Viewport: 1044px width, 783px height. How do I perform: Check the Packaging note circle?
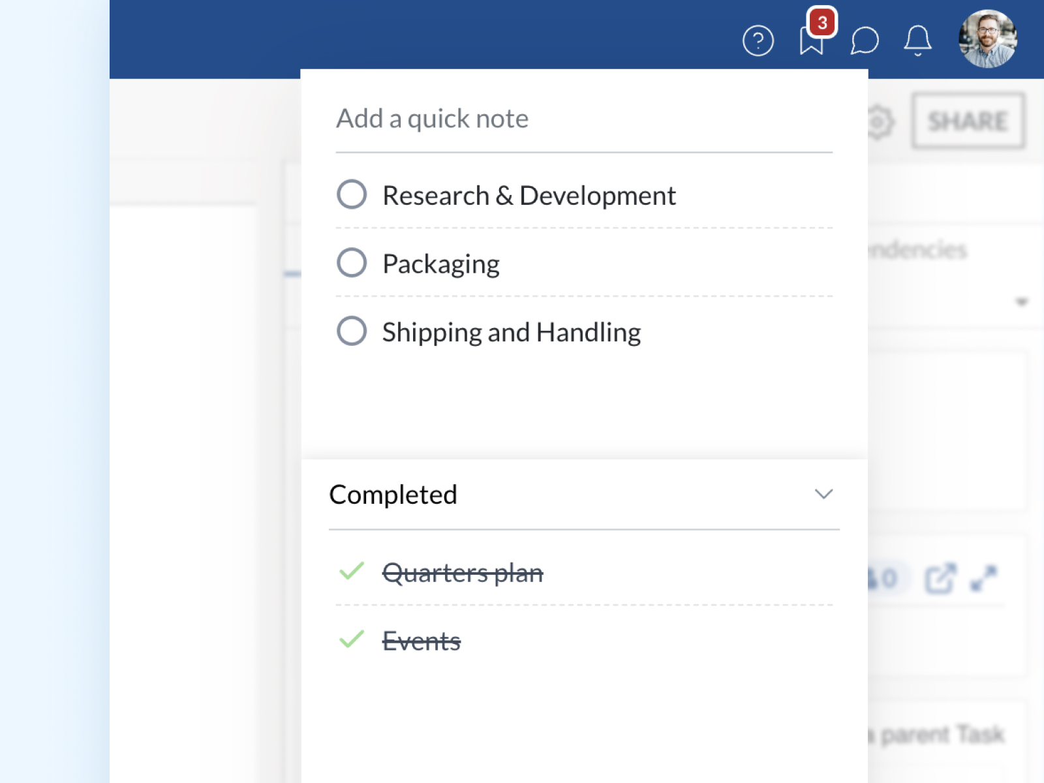[352, 263]
